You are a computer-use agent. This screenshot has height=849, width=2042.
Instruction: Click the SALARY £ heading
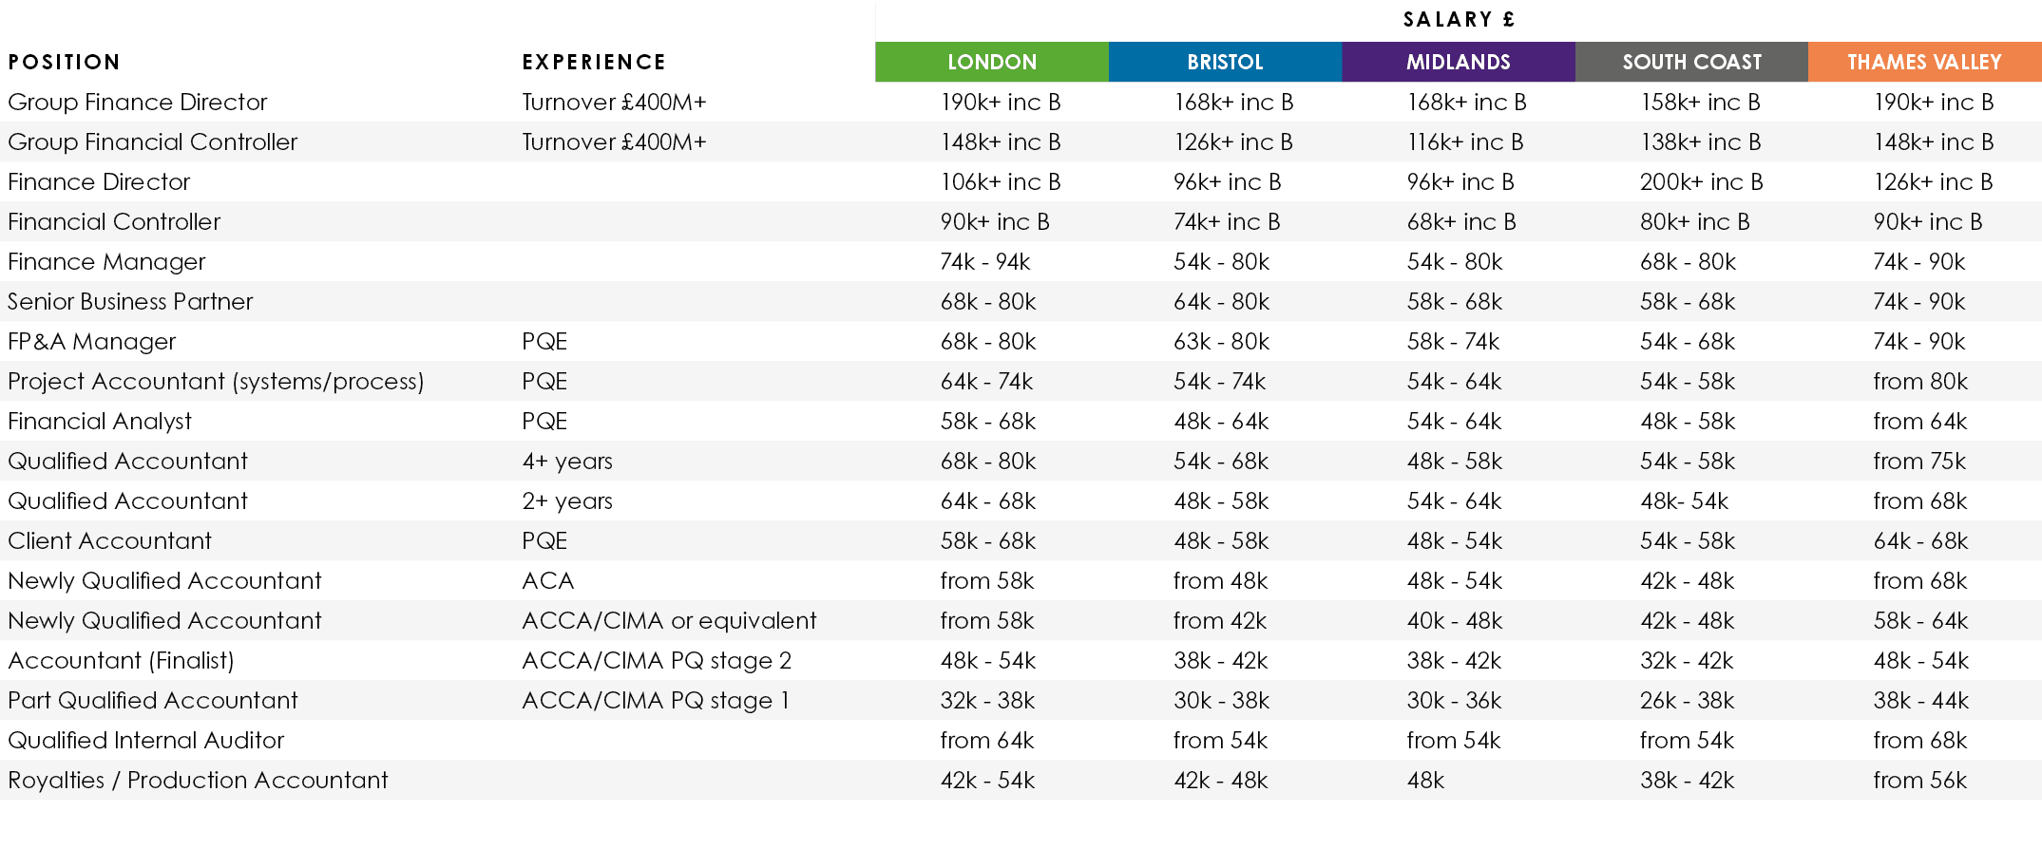pyautogui.click(x=1459, y=20)
